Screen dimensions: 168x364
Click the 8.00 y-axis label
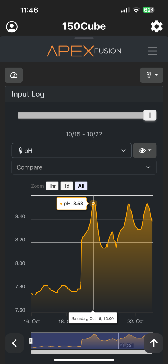pyautogui.click(x=20, y=263)
